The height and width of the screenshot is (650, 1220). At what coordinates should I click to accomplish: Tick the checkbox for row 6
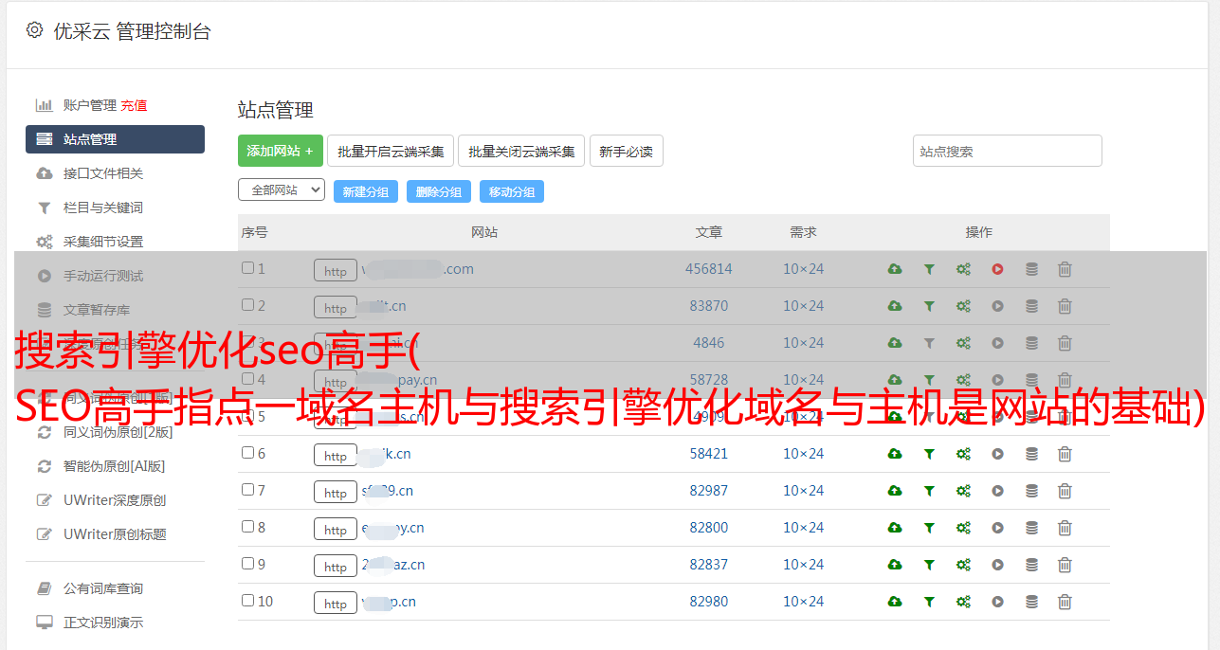247,453
